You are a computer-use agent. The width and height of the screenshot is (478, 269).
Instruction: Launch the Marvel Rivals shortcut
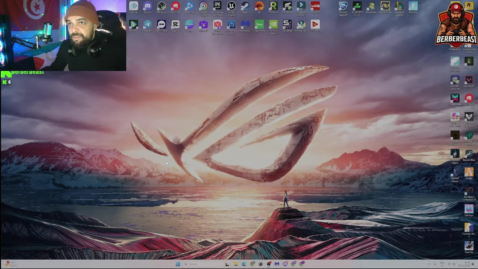click(x=385, y=7)
